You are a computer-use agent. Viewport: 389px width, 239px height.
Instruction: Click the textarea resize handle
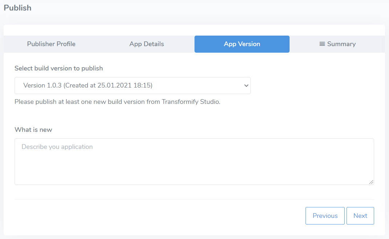[371, 182]
